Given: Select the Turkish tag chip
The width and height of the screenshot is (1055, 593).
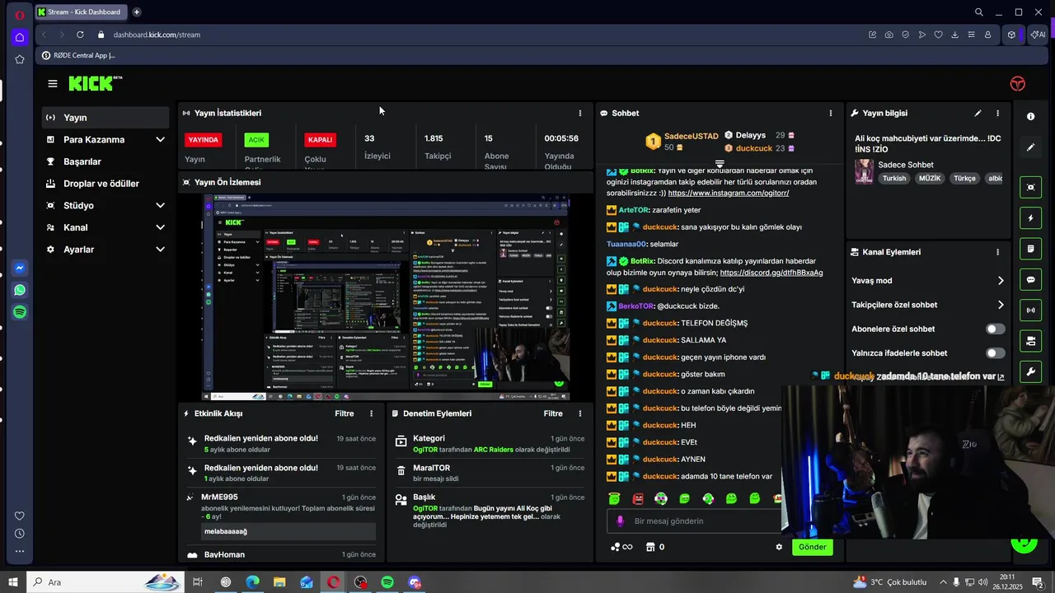Looking at the screenshot, I should pyautogui.click(x=893, y=178).
